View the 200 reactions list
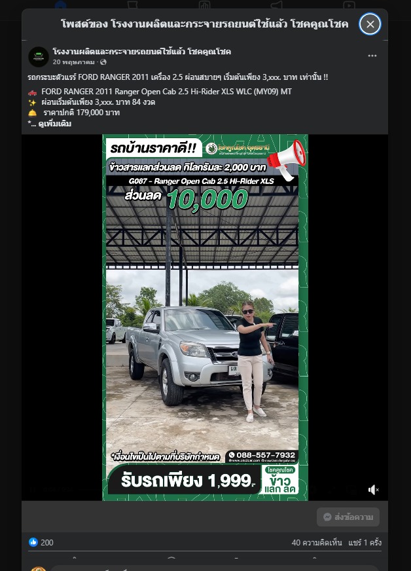The image size is (411, 571). (47, 543)
